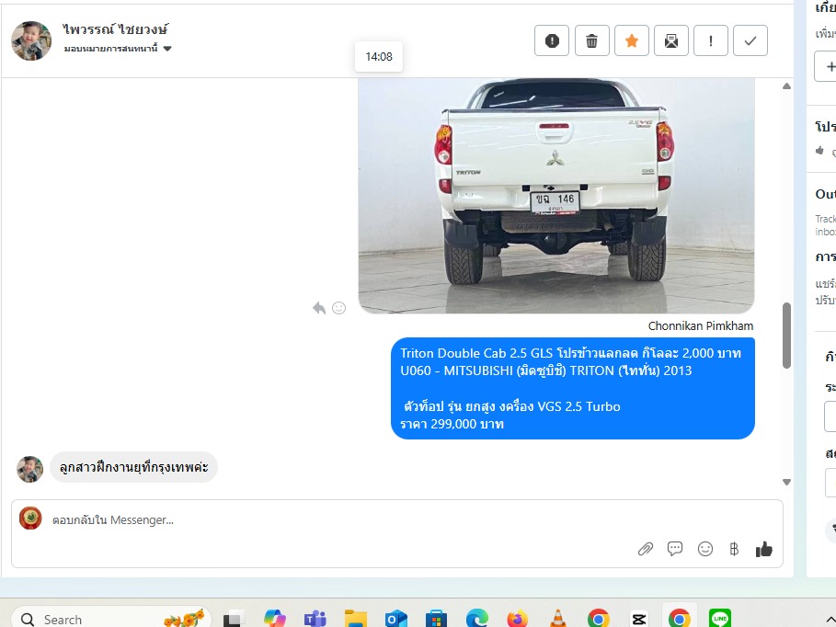836x627 pixels.
Task: Select the message ลูกสาวฝึกงานยุที่กรุงเทพค่ะ
Action: click(134, 467)
